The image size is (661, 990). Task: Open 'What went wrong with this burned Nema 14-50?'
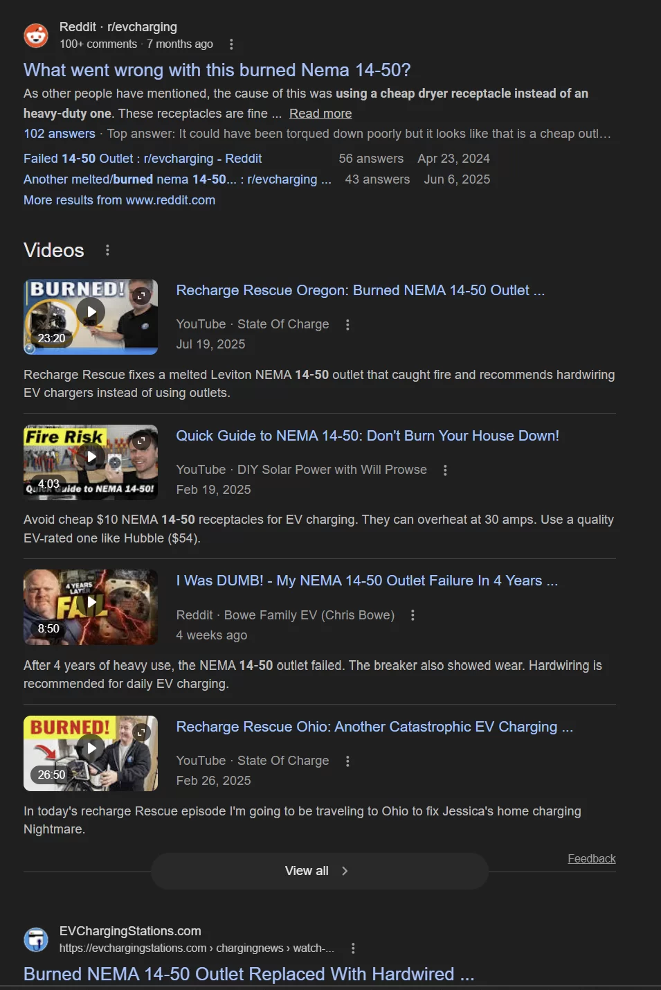click(x=217, y=70)
